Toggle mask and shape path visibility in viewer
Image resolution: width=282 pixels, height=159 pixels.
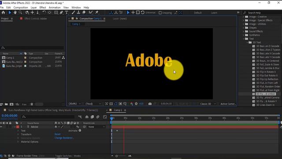(x=115, y=104)
